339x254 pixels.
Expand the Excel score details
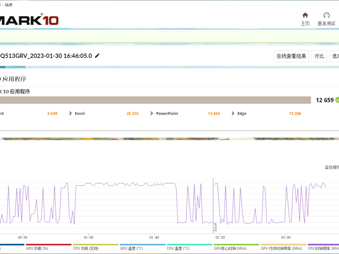click(x=70, y=113)
